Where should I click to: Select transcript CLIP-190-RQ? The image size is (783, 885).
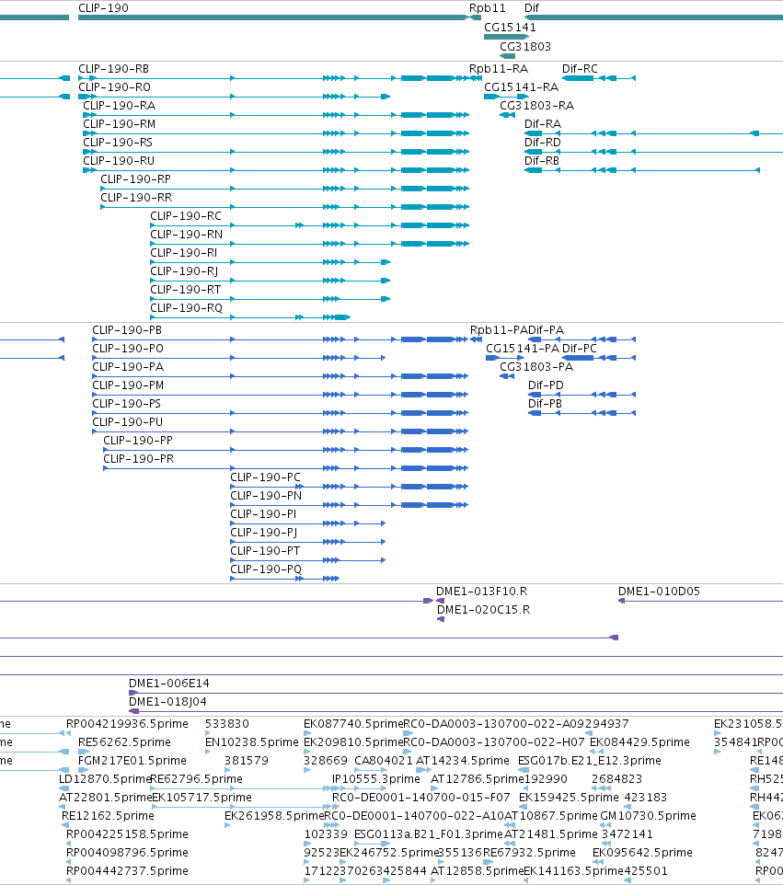(x=250, y=317)
